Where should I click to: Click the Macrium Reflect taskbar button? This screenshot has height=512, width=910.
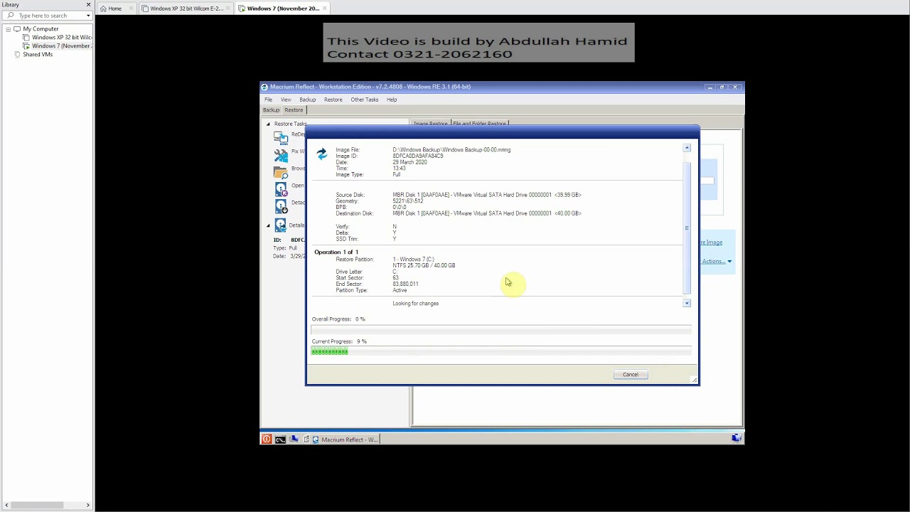click(347, 439)
